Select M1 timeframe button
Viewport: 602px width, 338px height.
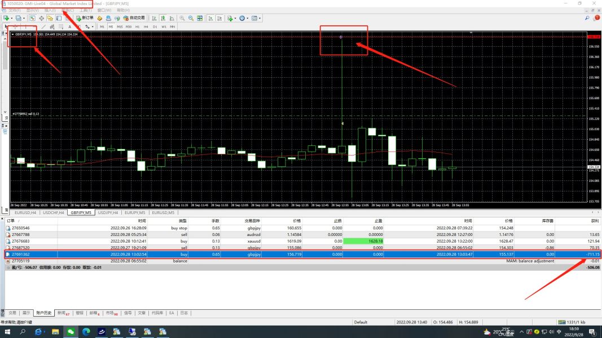(x=102, y=26)
